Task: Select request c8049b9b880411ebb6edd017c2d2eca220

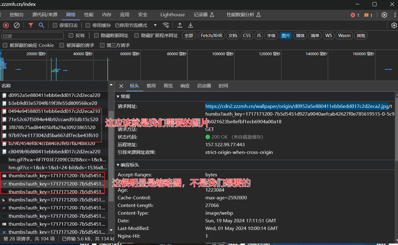Action: pos(54,151)
